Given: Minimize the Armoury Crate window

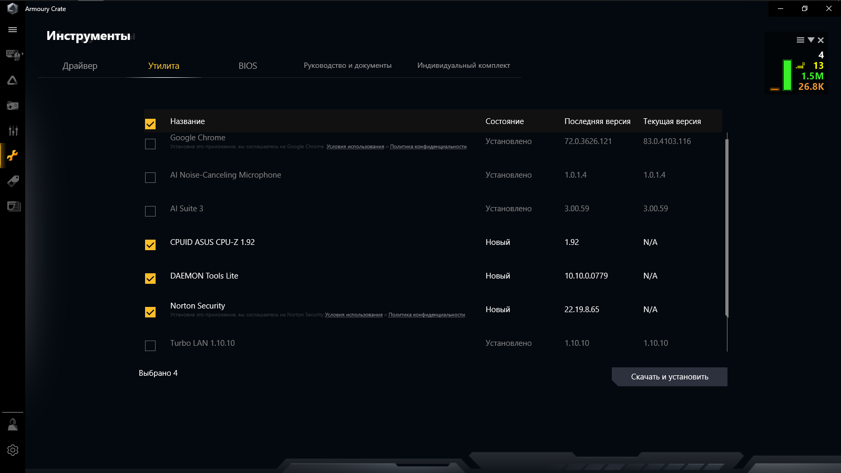Looking at the screenshot, I should click(x=781, y=8).
